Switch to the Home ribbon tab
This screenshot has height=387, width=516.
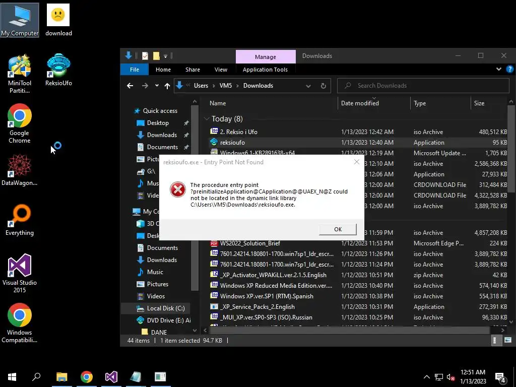click(163, 70)
